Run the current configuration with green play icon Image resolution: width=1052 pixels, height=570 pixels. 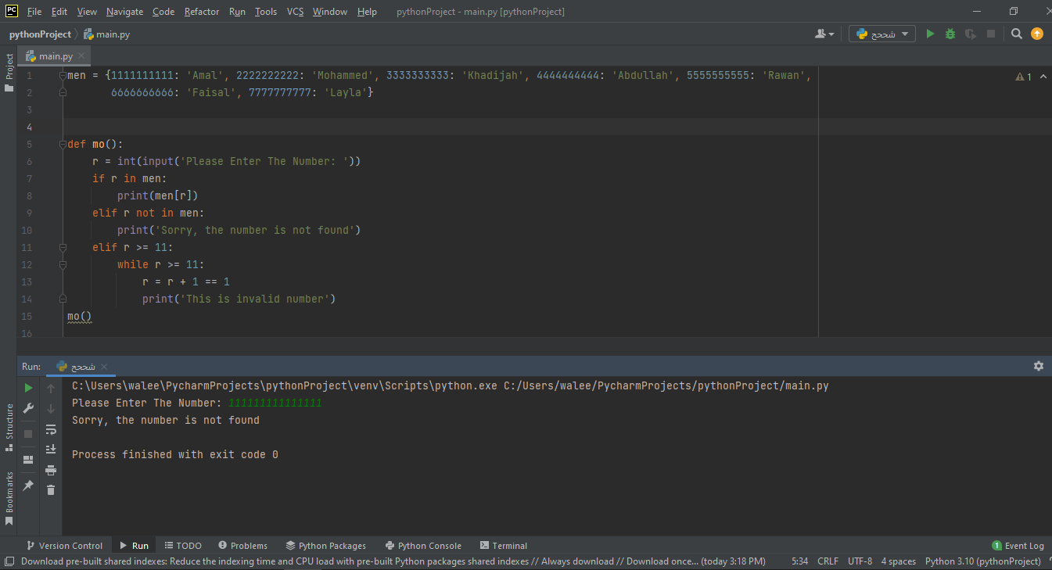tap(930, 34)
